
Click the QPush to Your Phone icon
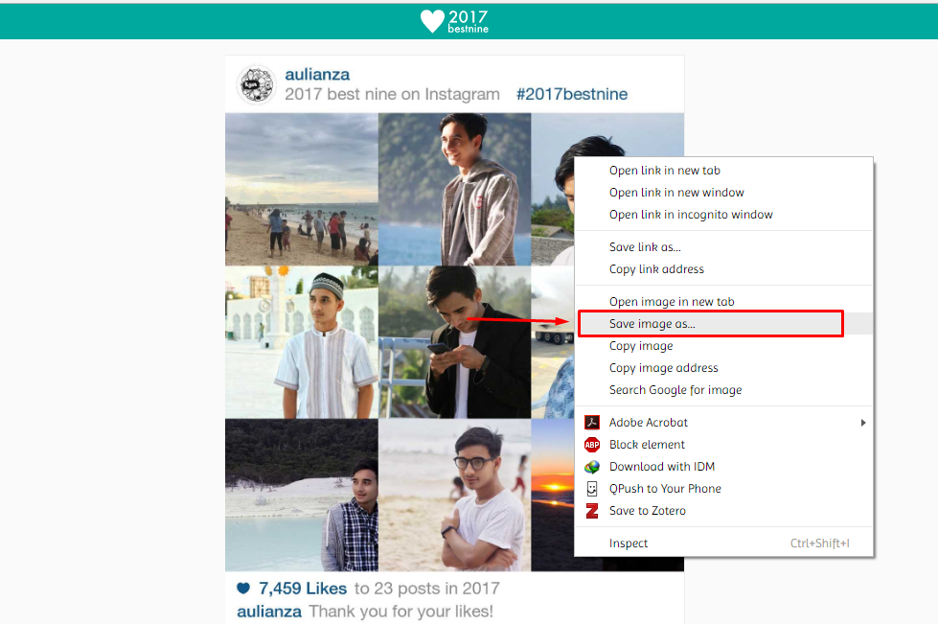591,489
